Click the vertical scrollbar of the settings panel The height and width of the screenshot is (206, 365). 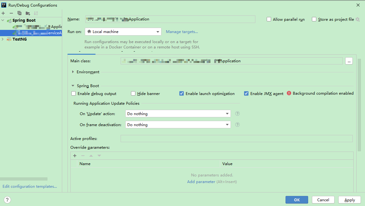(x=359, y=105)
